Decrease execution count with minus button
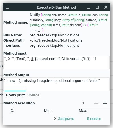This screenshot has height=128, width=113. click(96, 103)
